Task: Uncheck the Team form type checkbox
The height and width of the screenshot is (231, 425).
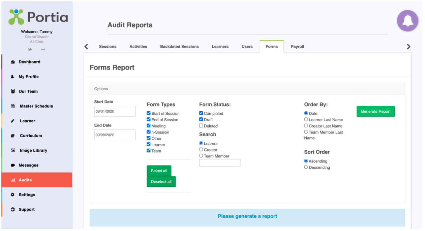Action: pyautogui.click(x=149, y=151)
